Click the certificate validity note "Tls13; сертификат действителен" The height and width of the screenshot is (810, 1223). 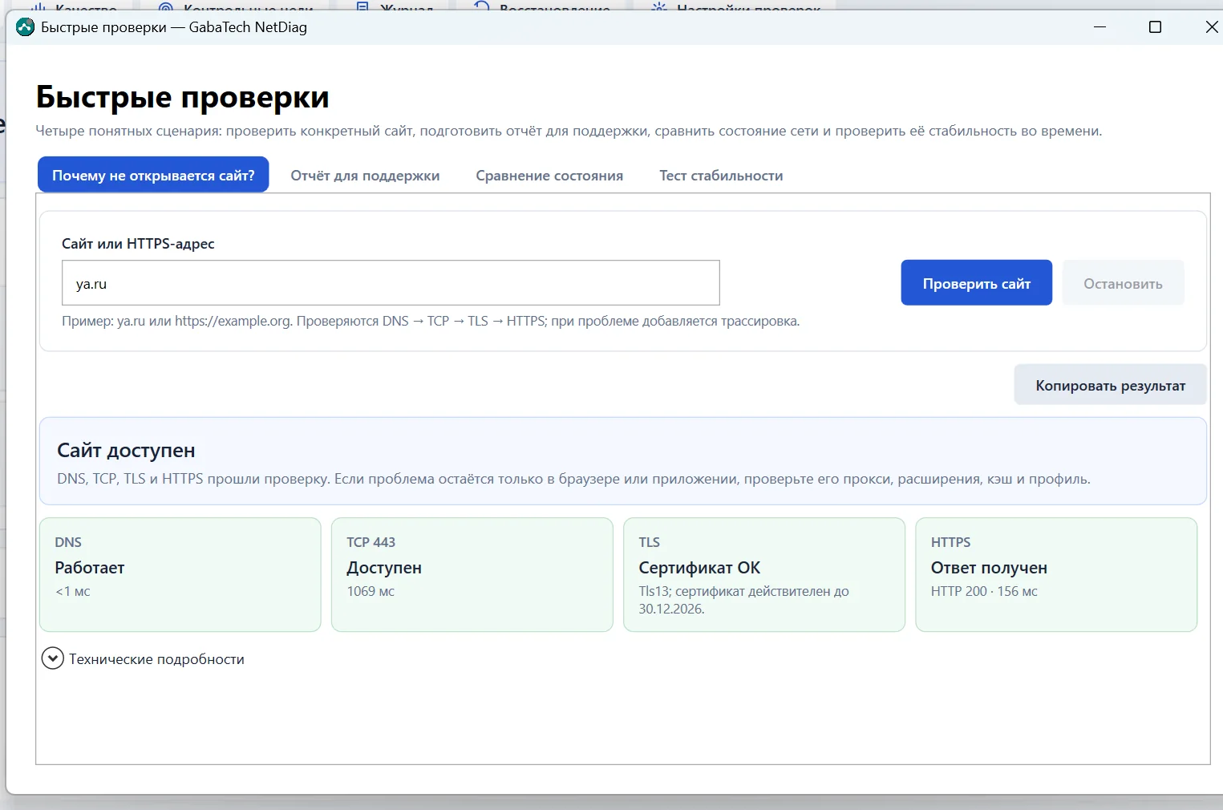pyautogui.click(x=743, y=600)
